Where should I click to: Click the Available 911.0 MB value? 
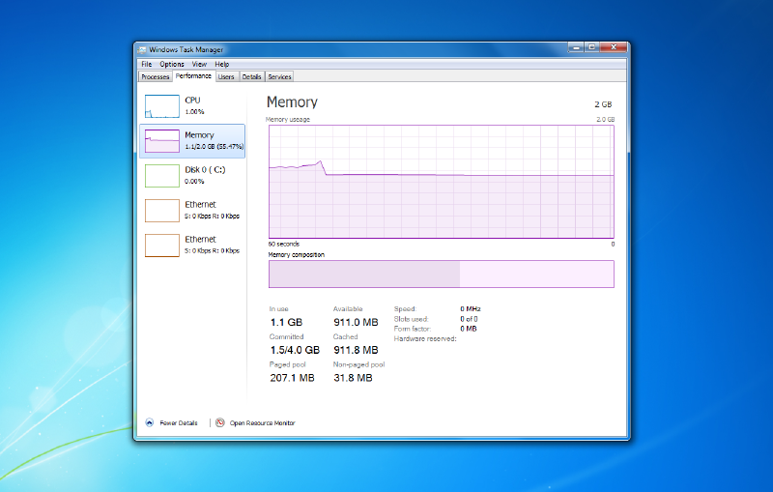pos(356,323)
